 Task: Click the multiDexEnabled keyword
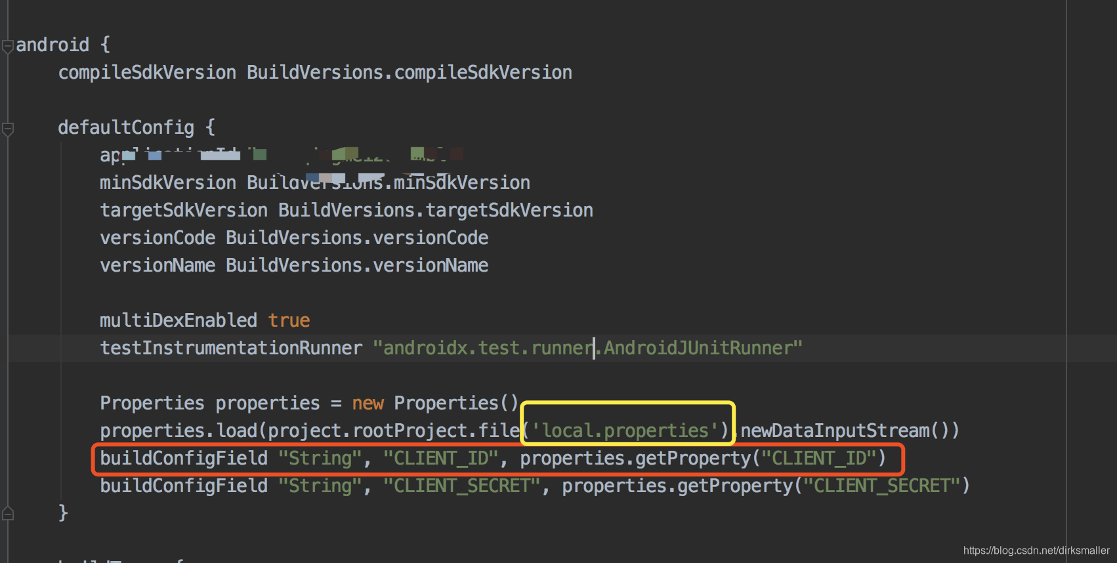(x=179, y=320)
